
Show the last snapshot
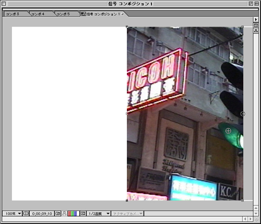click(x=64, y=214)
